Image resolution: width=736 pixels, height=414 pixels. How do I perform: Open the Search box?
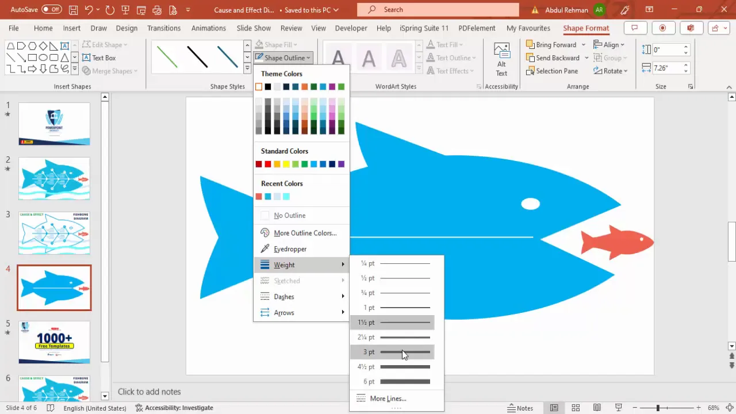pyautogui.click(x=438, y=9)
